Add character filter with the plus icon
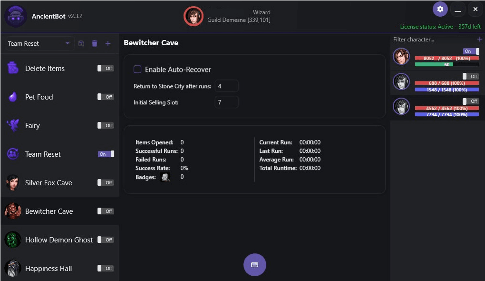 pyautogui.click(x=479, y=39)
